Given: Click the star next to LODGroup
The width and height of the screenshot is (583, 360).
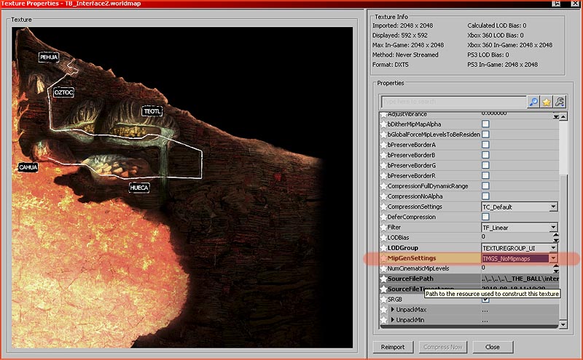Looking at the screenshot, I should click(x=383, y=248).
